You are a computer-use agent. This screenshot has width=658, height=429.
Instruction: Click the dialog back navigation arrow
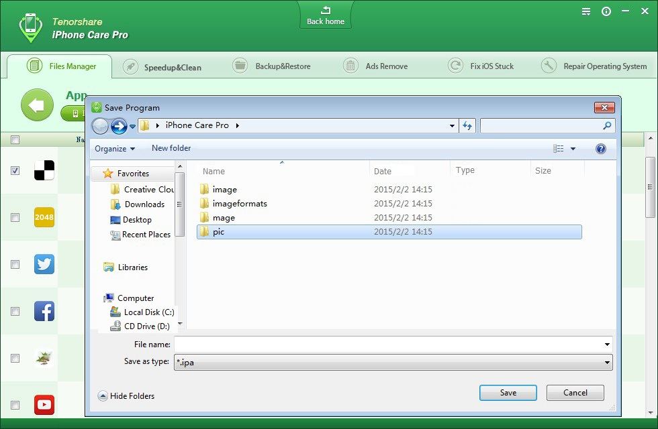coord(100,126)
